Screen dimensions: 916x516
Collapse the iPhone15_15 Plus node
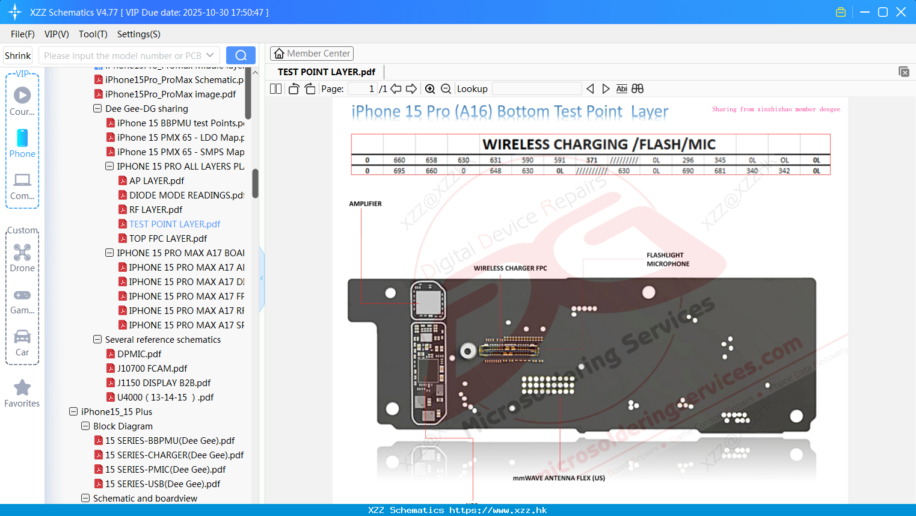point(73,412)
